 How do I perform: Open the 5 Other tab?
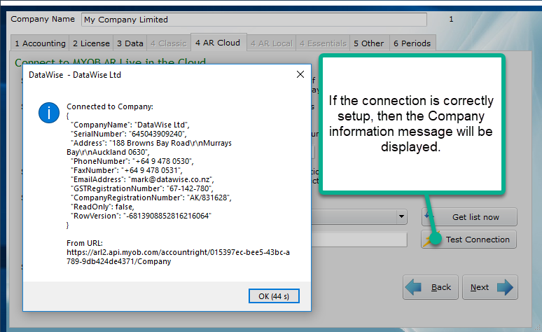(x=369, y=43)
